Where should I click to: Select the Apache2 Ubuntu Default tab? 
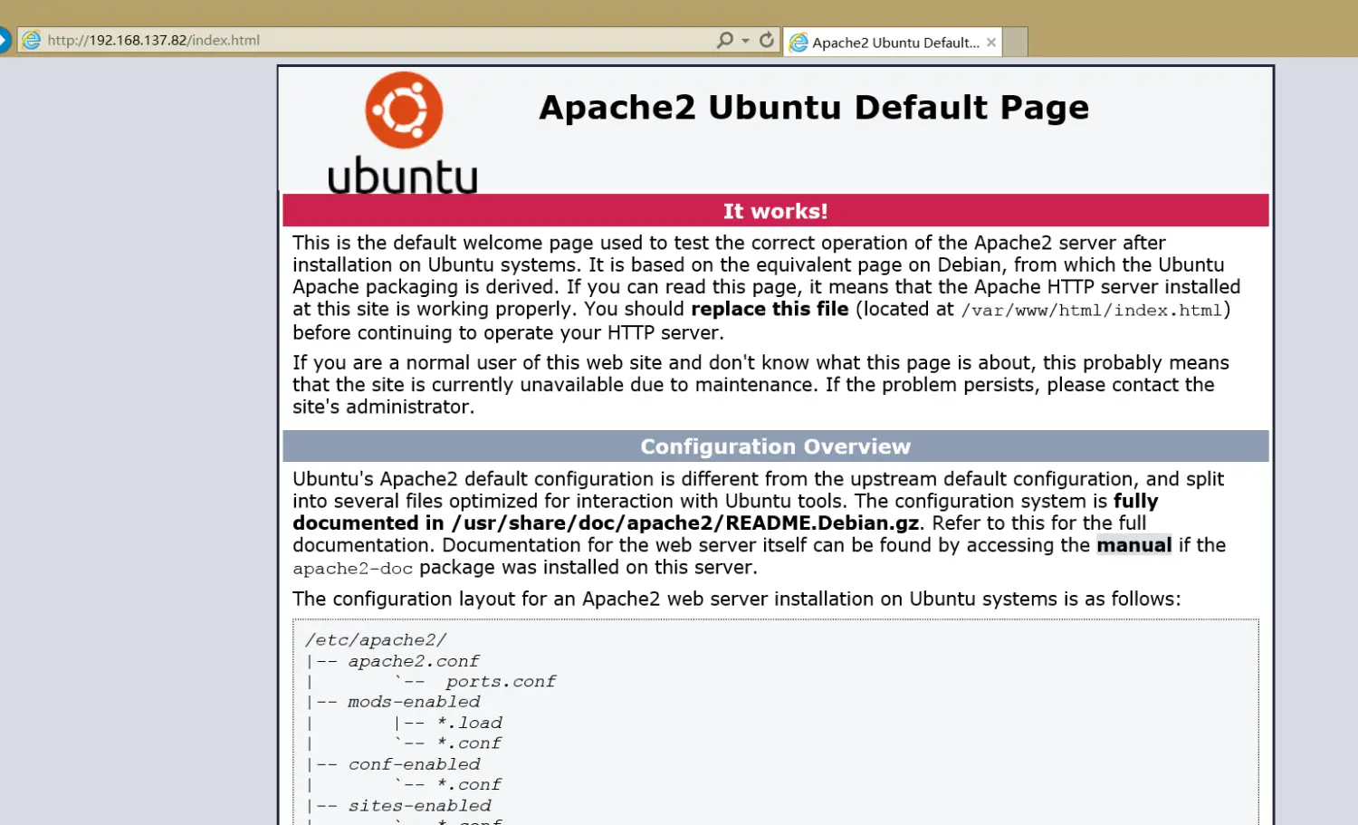point(893,43)
